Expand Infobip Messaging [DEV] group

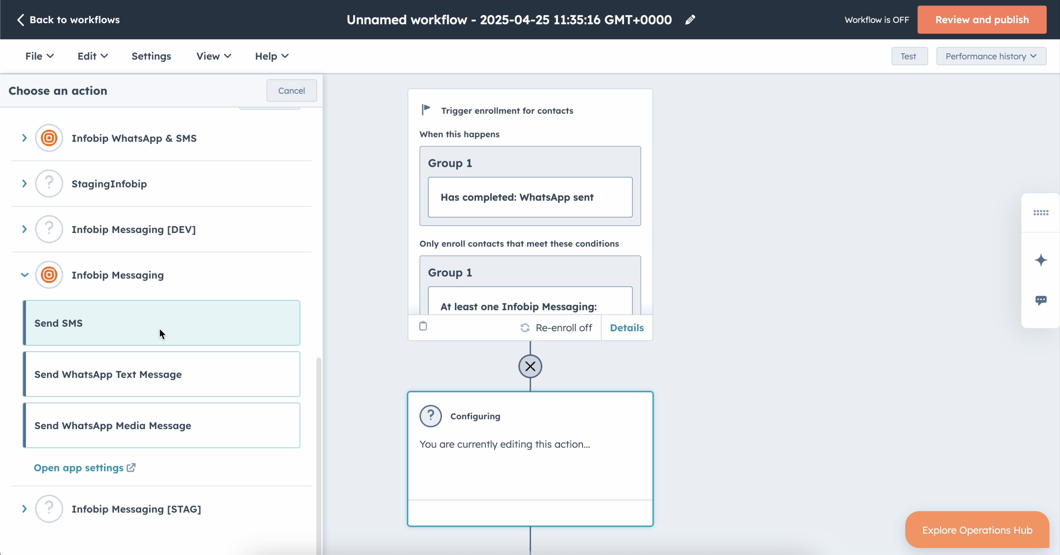pos(24,229)
